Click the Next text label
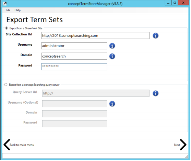The height and width of the screenshot is (161, 191). click(x=177, y=145)
